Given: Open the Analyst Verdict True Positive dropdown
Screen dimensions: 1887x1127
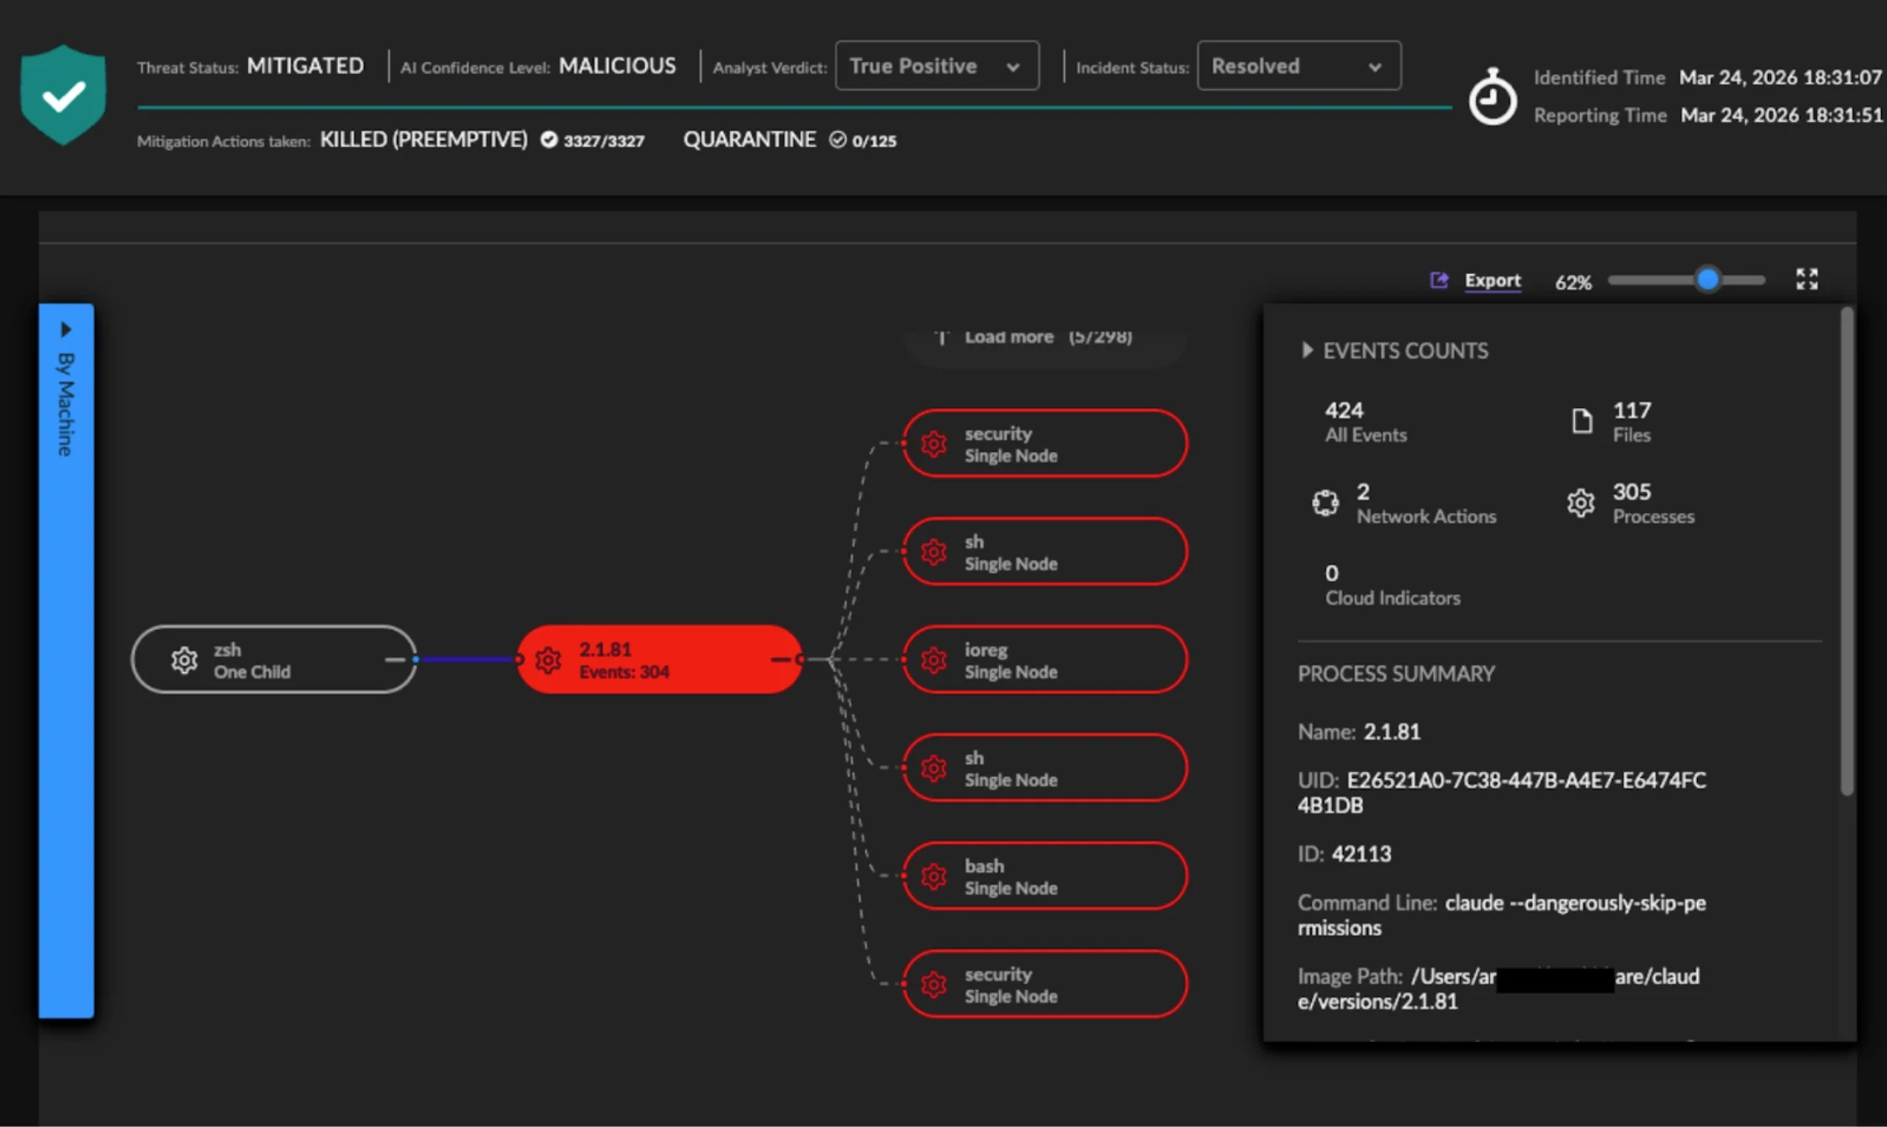Looking at the screenshot, I should (936, 66).
